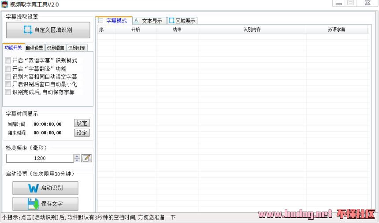Image resolution: width=379 pixels, height=223 pixels.
Task: Open the 识别语言 tab
Action: (x=56, y=48)
